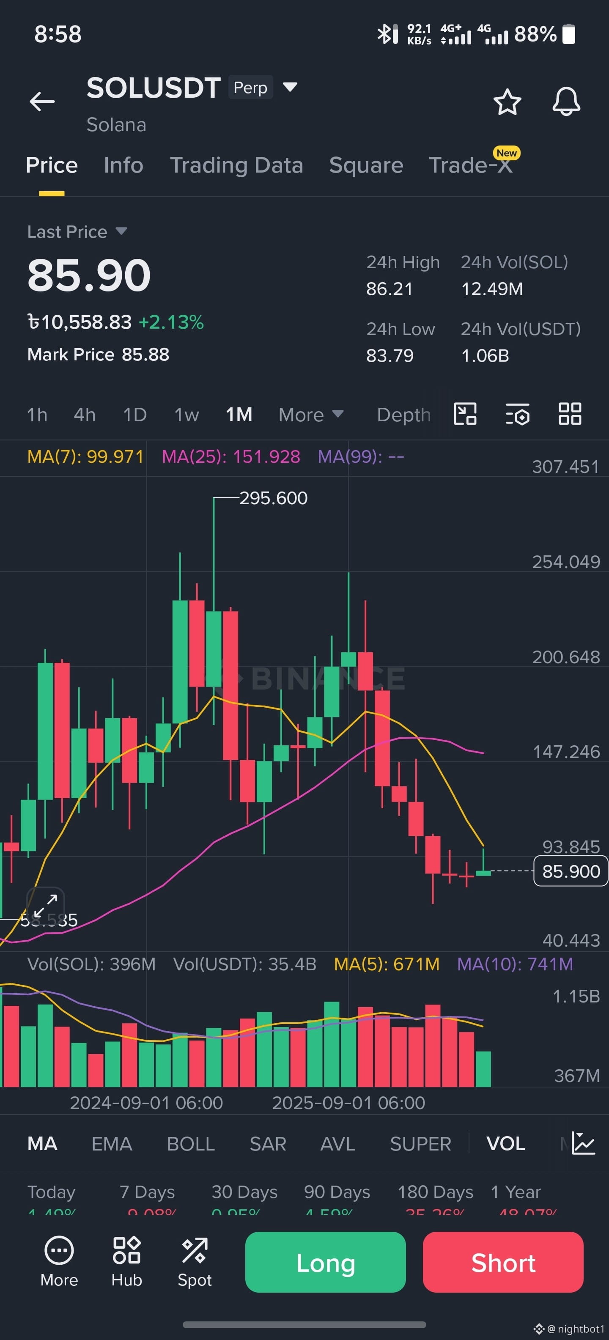609x1340 pixels.
Task: Tap MA(25) 151.928 indicator label
Action: tap(231, 456)
